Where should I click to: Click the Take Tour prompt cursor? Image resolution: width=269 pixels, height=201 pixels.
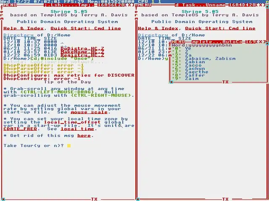[x=69, y=146]
